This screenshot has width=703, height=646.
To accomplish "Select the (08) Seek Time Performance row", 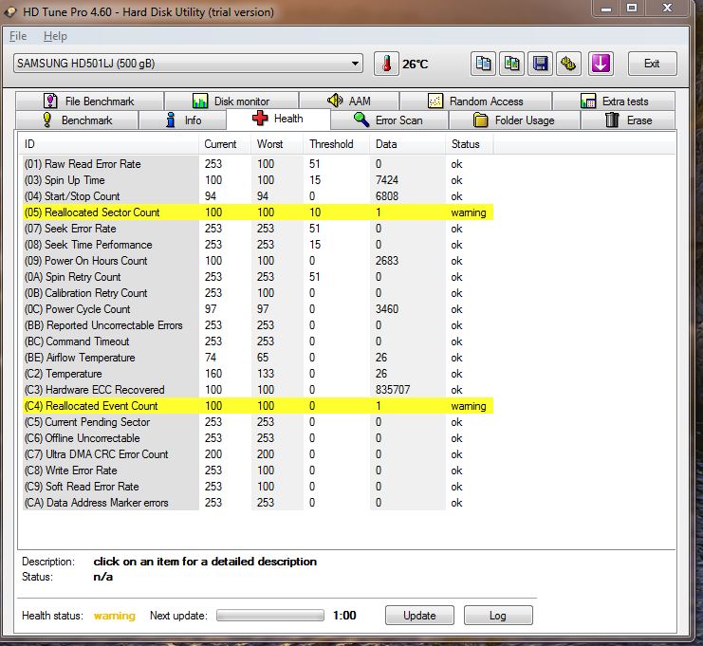I will point(258,245).
